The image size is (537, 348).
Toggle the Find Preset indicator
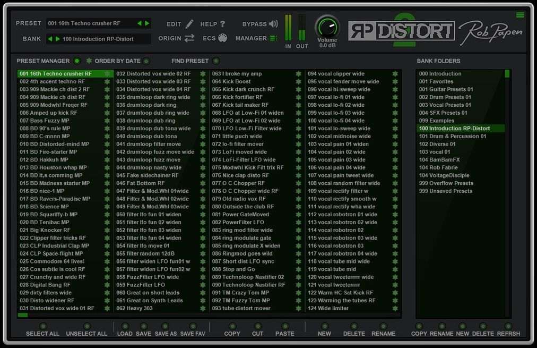tap(217, 61)
